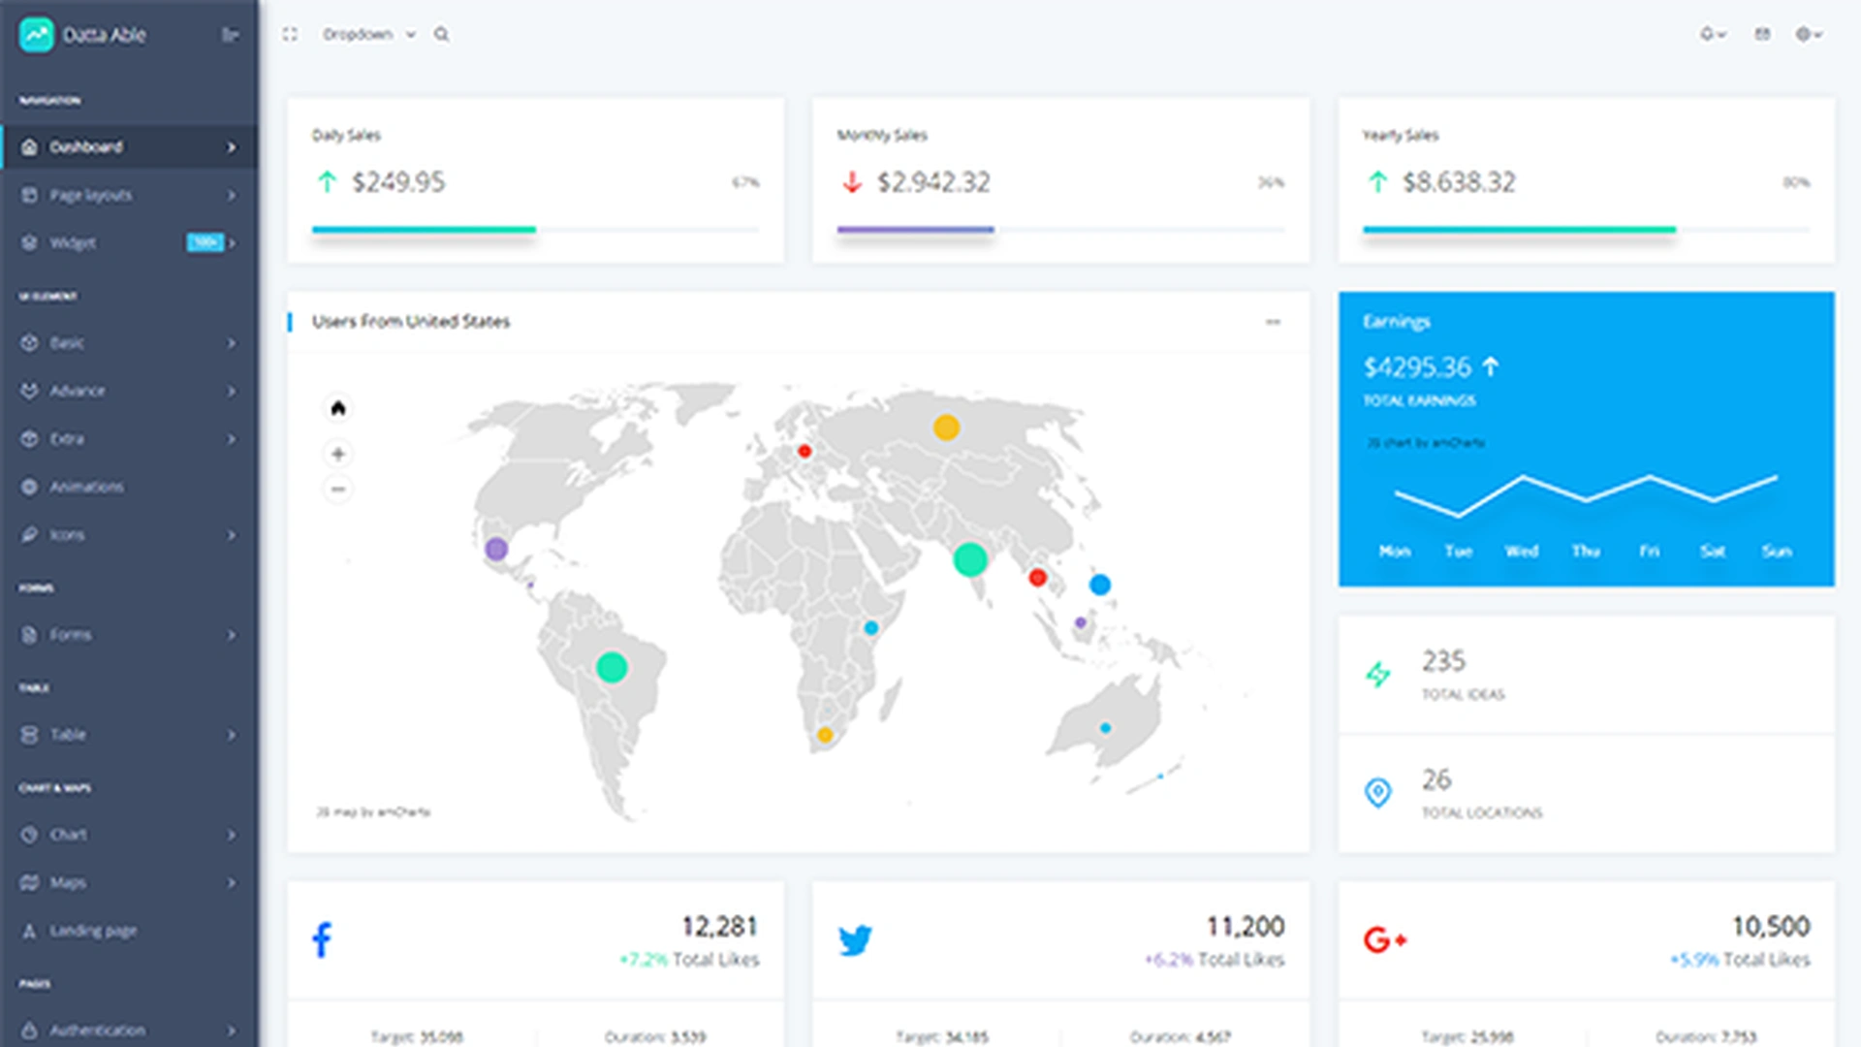Open Animations menu item

tap(87, 487)
